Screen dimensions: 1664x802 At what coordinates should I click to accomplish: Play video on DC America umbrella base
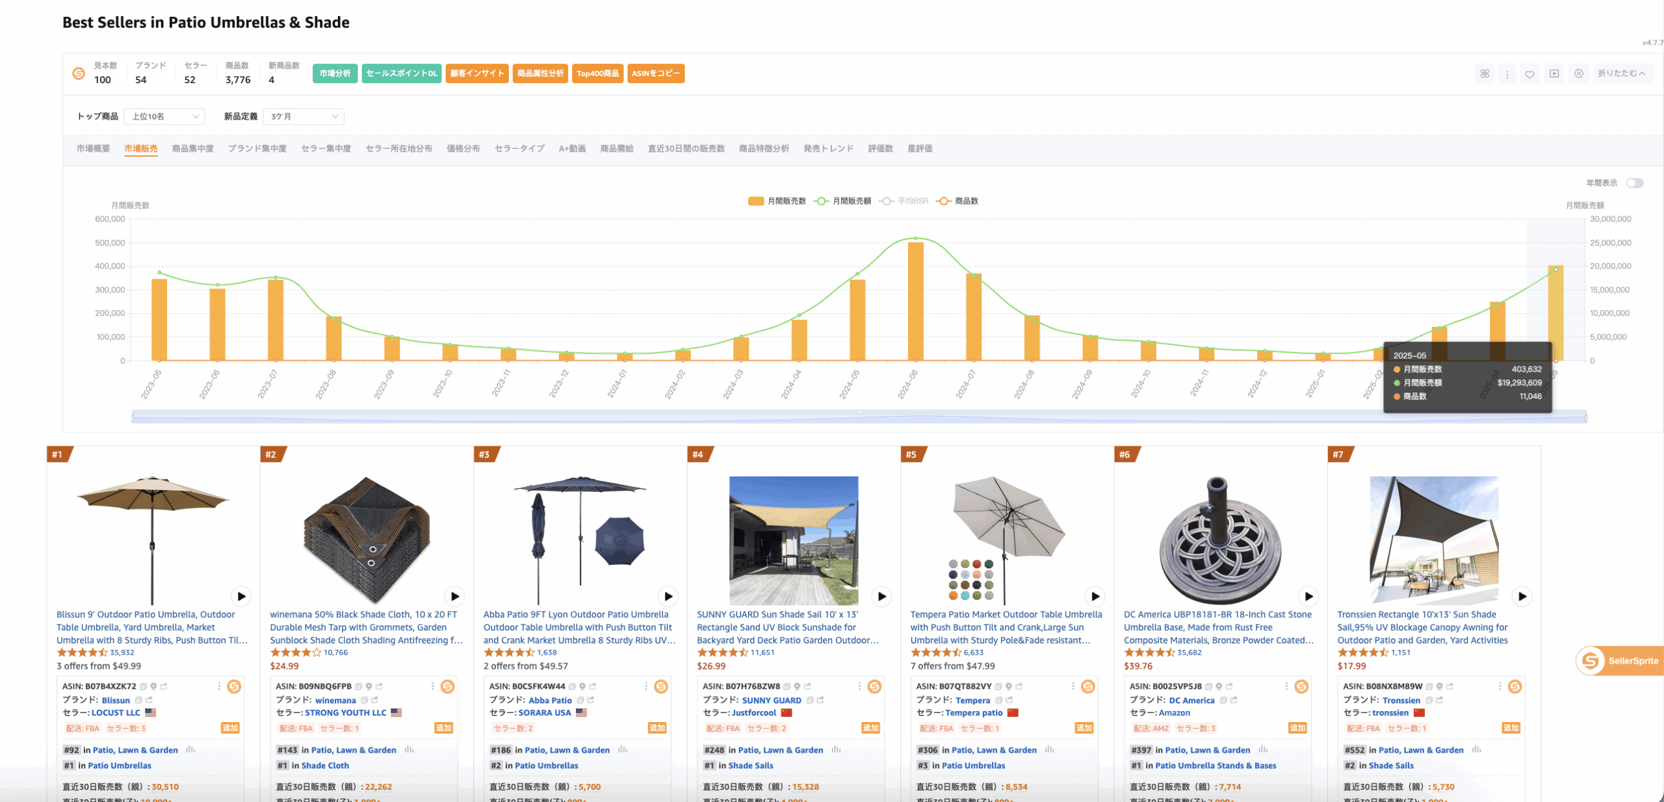click(x=1308, y=596)
